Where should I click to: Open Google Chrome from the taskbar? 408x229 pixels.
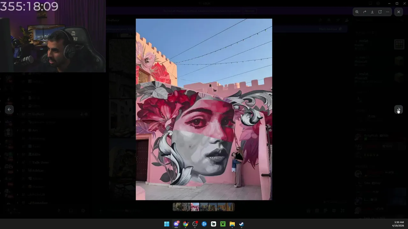click(x=186, y=224)
